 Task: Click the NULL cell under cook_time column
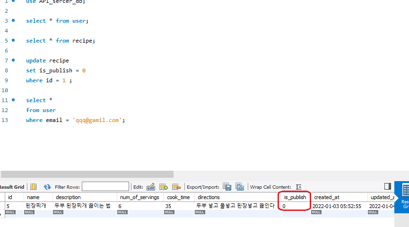[169, 212]
